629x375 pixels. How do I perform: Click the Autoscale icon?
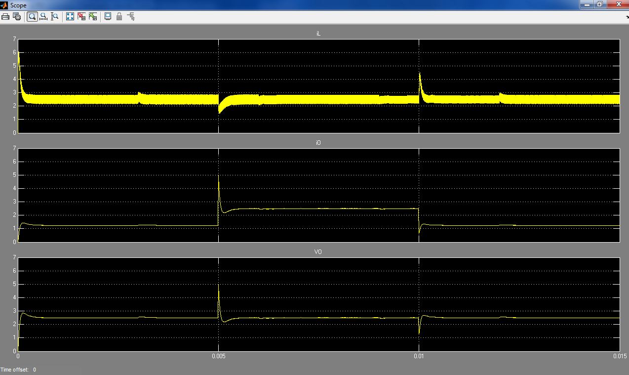[70, 16]
